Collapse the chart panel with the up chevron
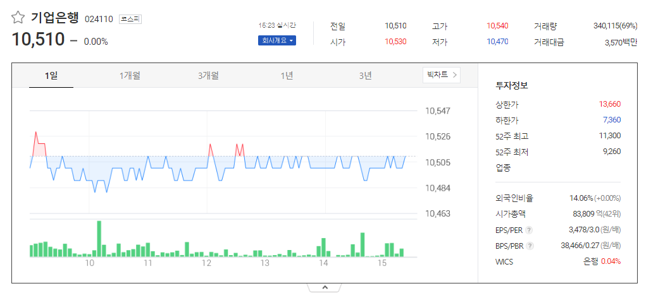 (x=325, y=287)
